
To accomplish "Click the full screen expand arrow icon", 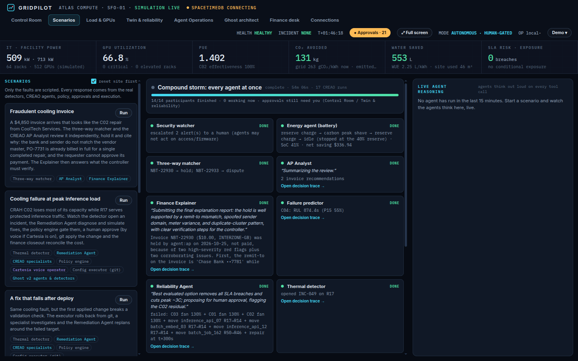I will pyautogui.click(x=403, y=33).
